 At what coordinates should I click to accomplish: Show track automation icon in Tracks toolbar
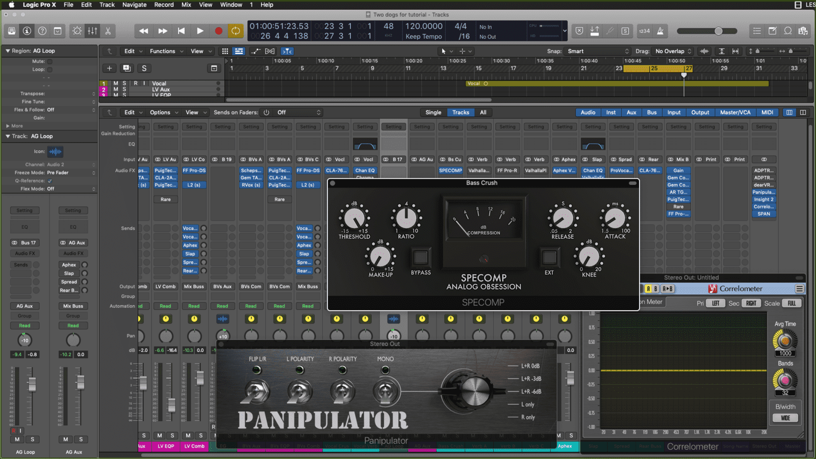tap(256, 51)
